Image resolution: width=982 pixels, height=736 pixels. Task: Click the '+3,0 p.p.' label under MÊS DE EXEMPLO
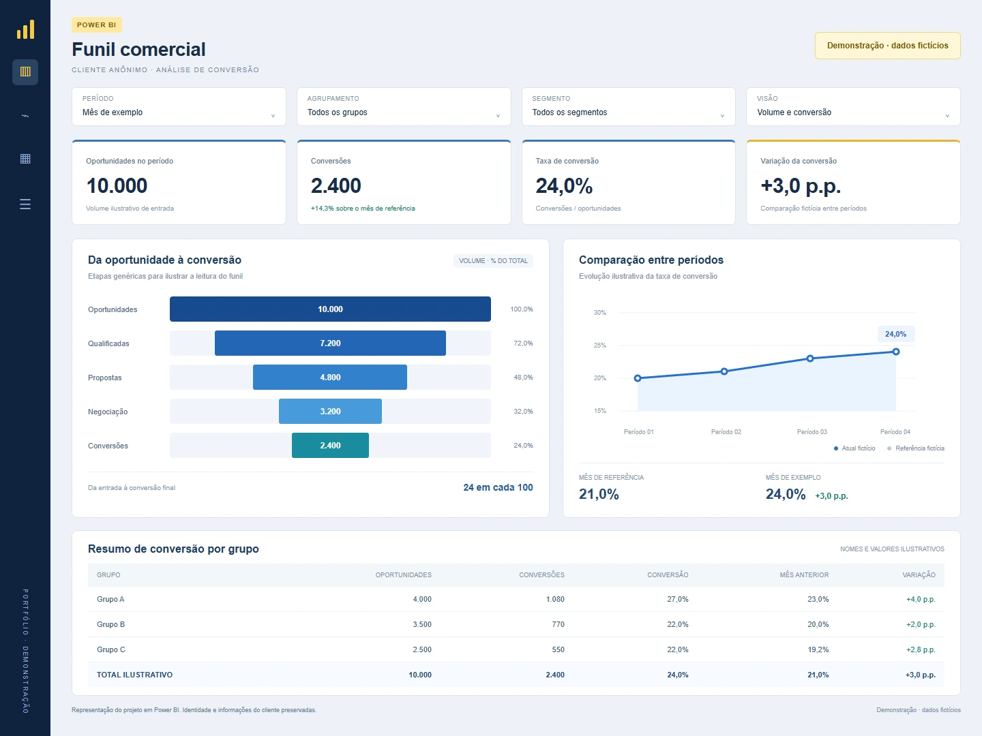pos(832,496)
